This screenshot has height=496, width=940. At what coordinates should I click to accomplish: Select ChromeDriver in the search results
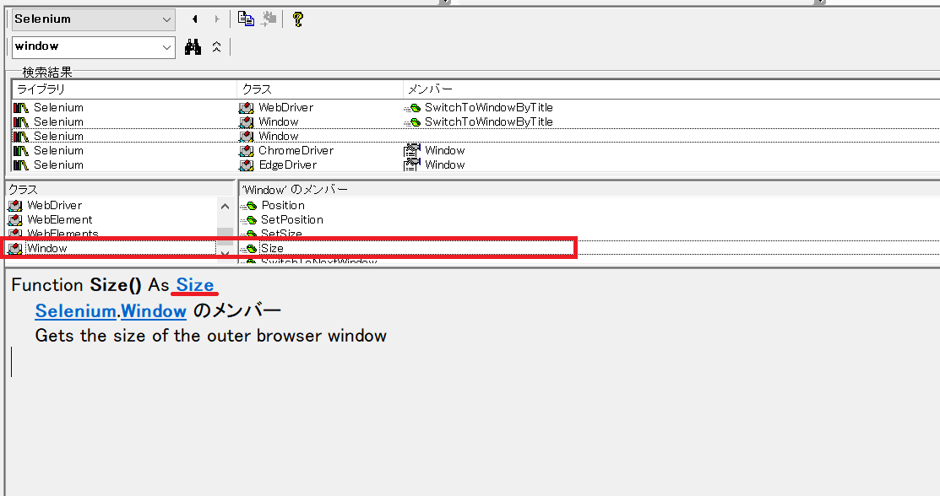click(296, 150)
